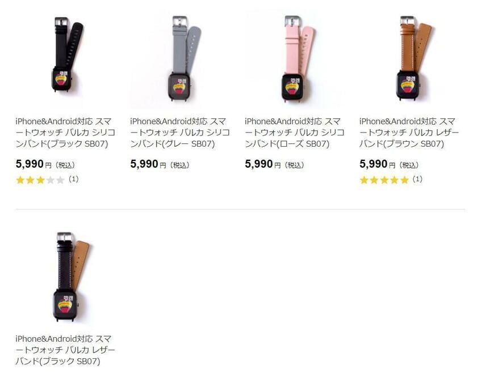The height and width of the screenshot is (374, 494).
Task: Open the brown leather band watch image
Action: click(409, 58)
